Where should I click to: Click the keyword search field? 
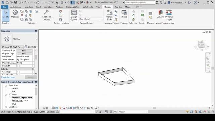click(140, 2)
